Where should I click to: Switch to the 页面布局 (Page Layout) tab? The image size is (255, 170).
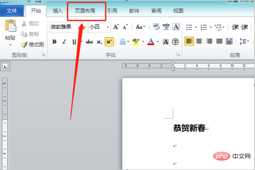(86, 11)
